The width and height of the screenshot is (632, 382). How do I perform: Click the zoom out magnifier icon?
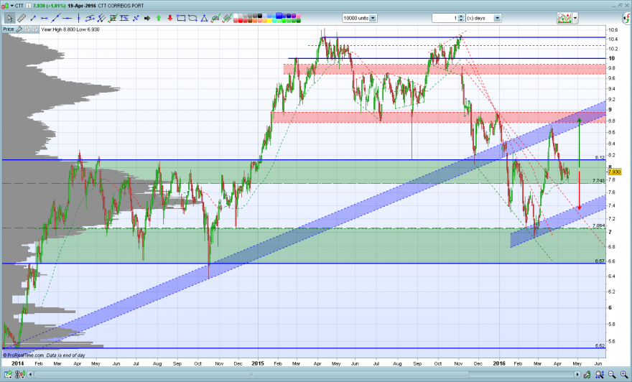[612, 375]
